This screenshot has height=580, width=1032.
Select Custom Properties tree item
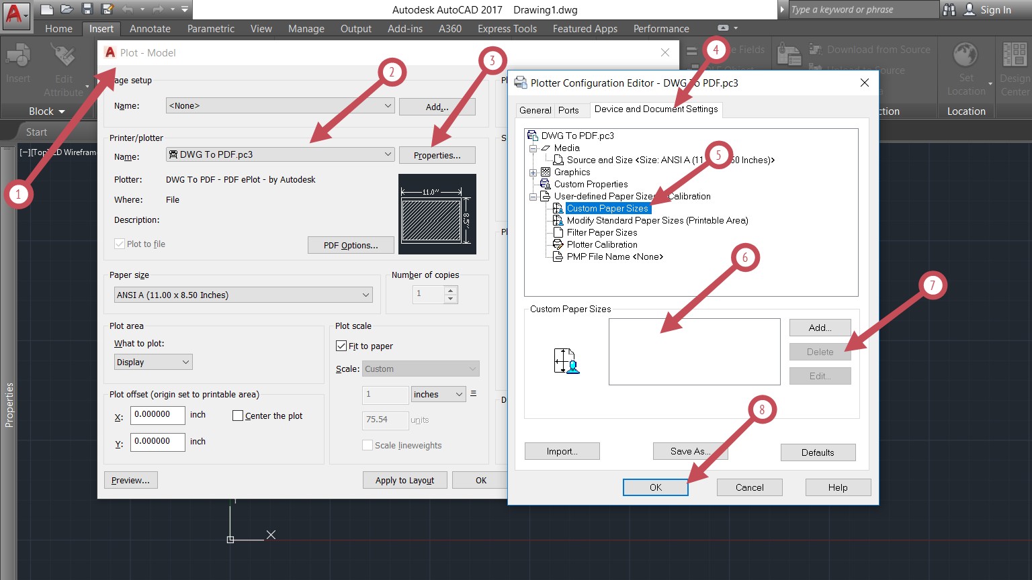click(591, 184)
